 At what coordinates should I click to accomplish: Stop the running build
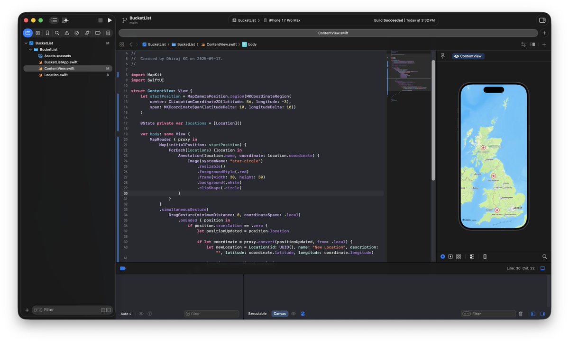100,20
